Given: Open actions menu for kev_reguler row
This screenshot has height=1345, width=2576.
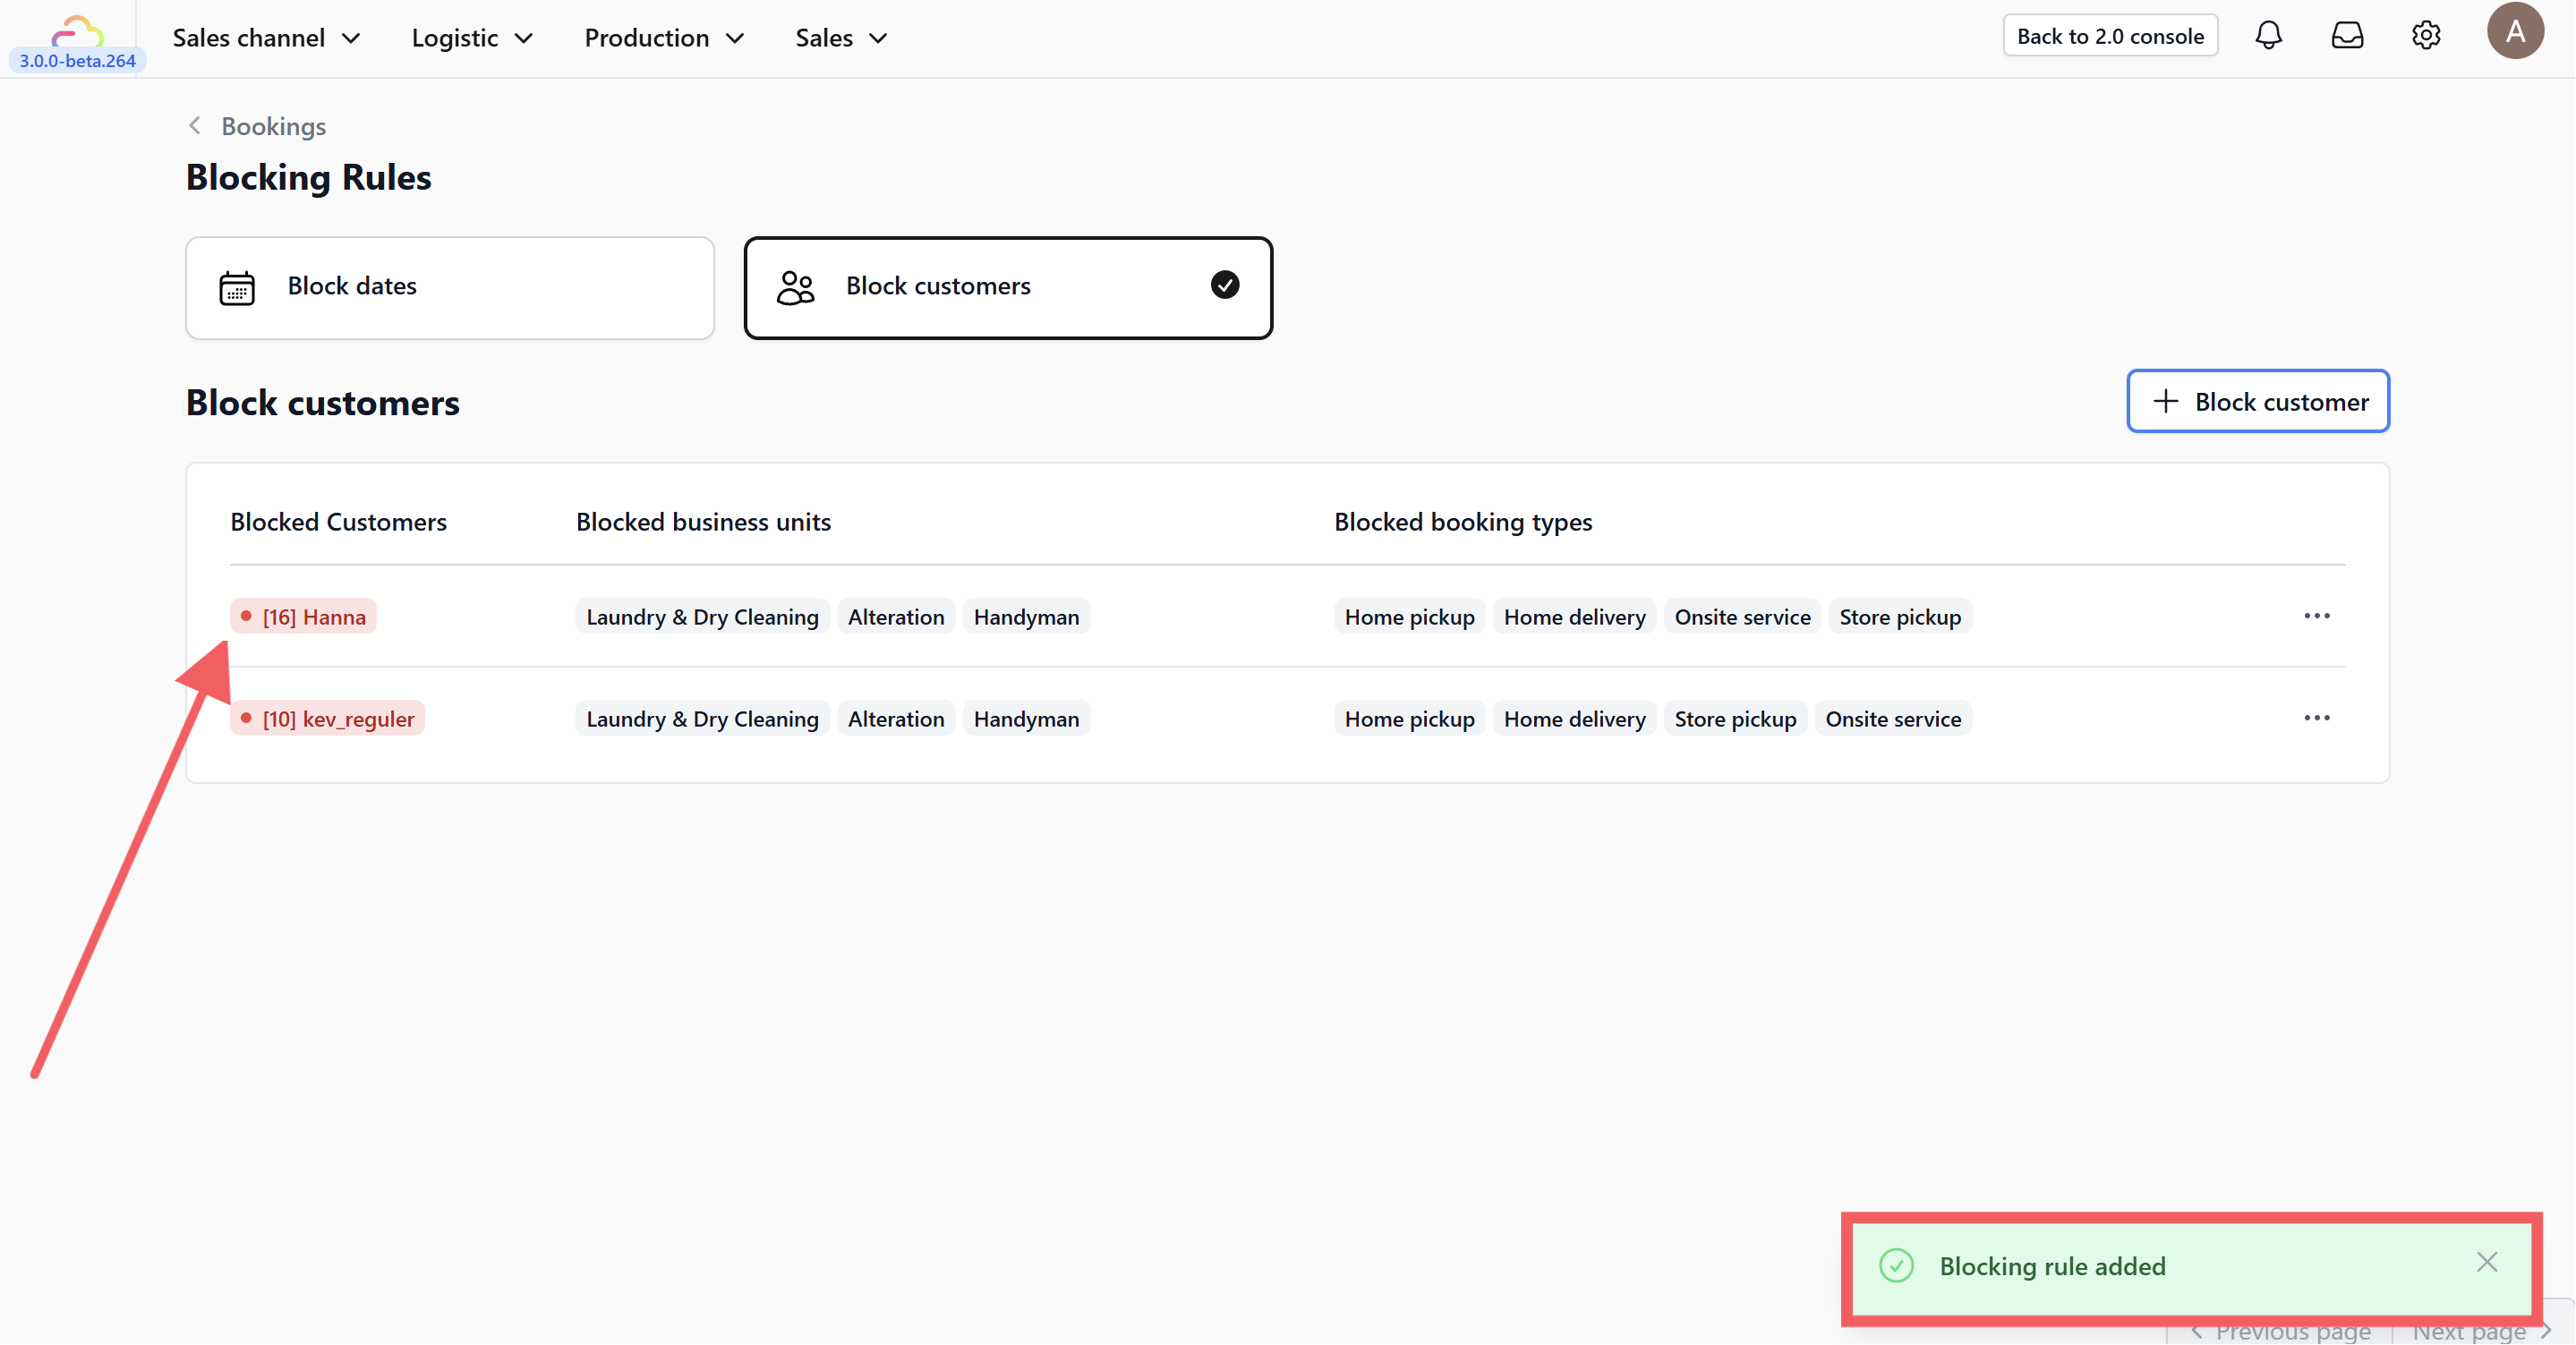Looking at the screenshot, I should (x=2316, y=718).
